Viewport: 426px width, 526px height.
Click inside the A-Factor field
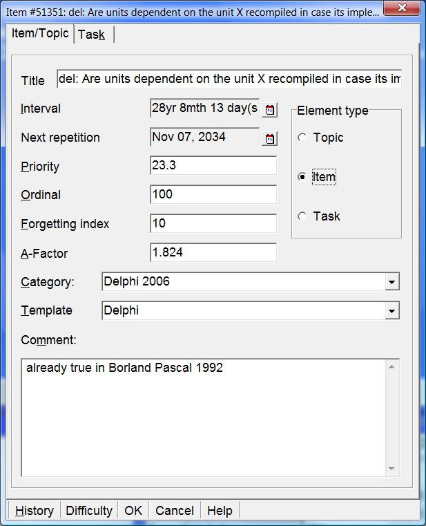(x=213, y=253)
